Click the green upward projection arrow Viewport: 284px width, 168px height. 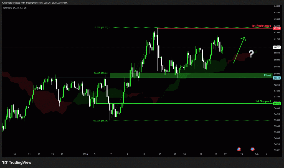[x=240, y=50]
